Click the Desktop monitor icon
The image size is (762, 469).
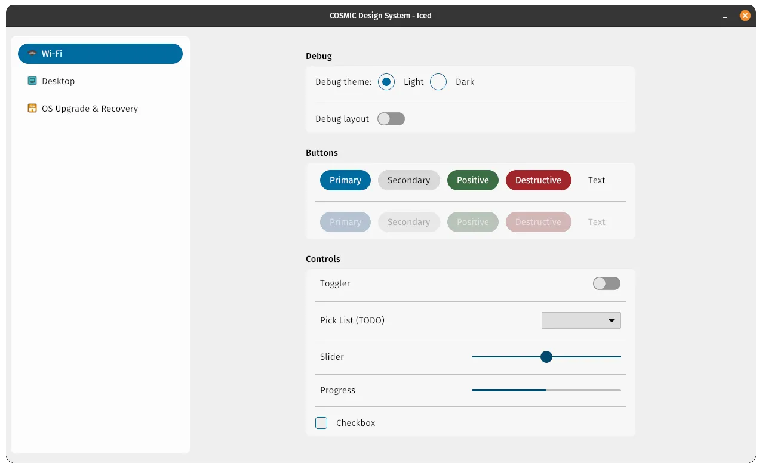32,81
